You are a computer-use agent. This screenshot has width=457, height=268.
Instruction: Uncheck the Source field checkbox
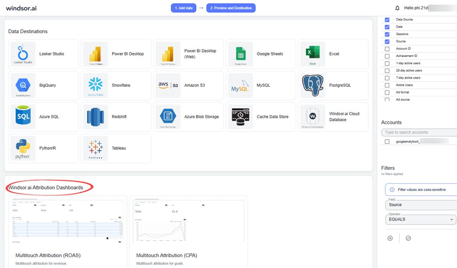tap(387, 42)
